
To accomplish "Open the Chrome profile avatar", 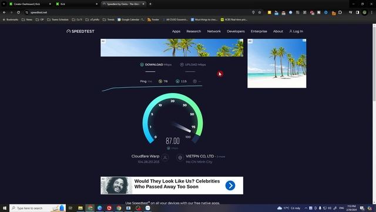I will [x=364, y=12].
